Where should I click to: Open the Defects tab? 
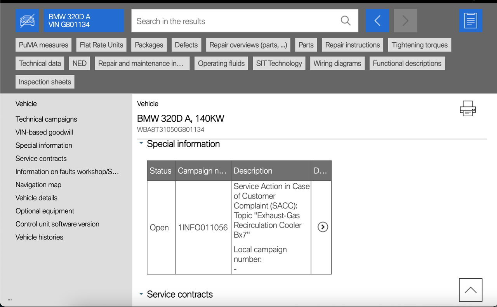coord(186,45)
